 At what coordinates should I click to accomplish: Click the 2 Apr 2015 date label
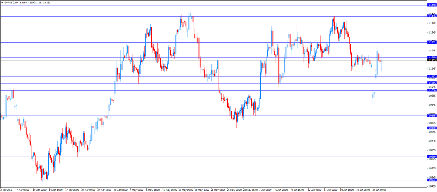pos(6,190)
